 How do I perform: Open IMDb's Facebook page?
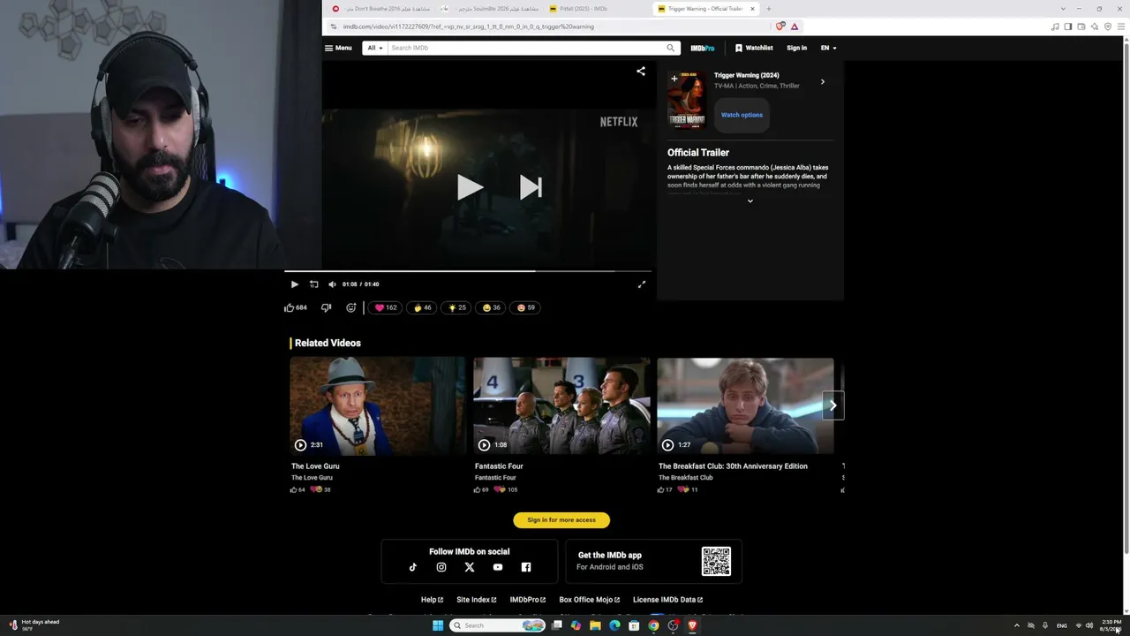pos(526,567)
